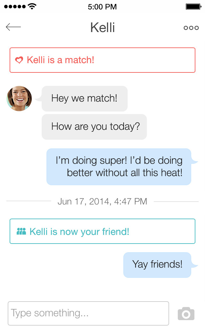Tap the heart icon in match banner
Screen dimensions: 205x332
pyautogui.click(x=19, y=60)
